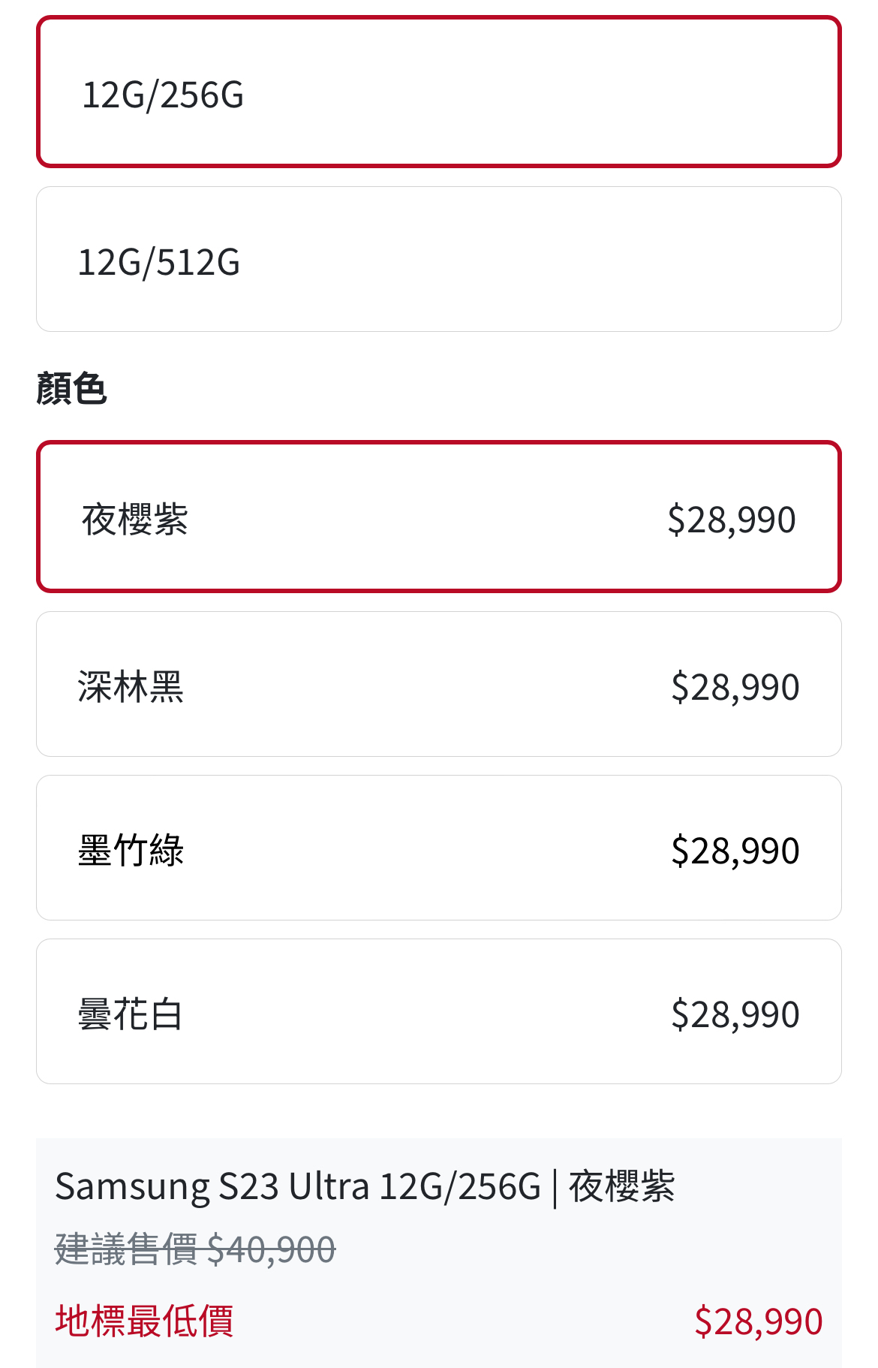Click 夜櫻紫 text in the summary title
Image resolution: width=878 pixels, height=1368 pixels.
[x=621, y=1187]
